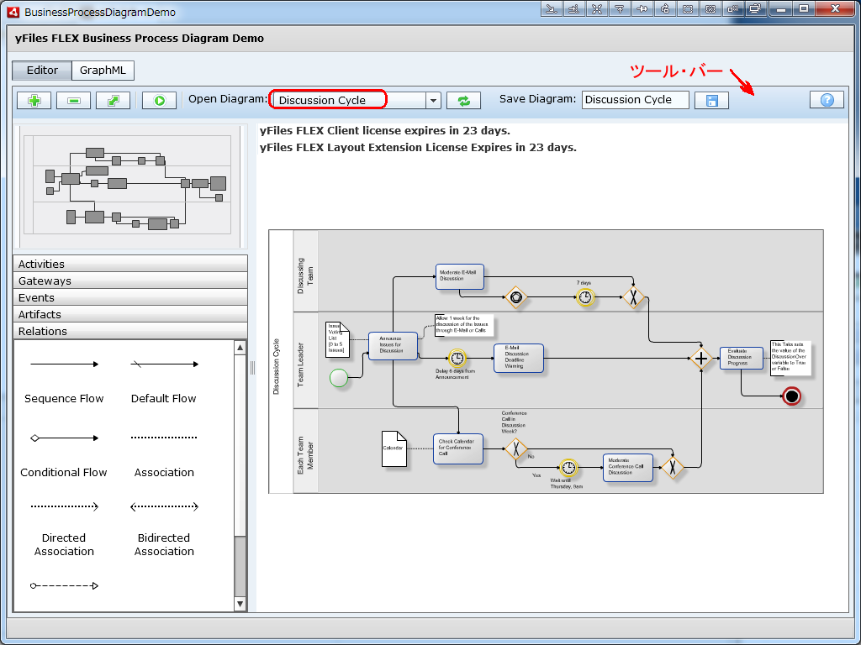Switch to the GraphML tab
Image resolution: width=861 pixels, height=645 pixels.
[103, 71]
